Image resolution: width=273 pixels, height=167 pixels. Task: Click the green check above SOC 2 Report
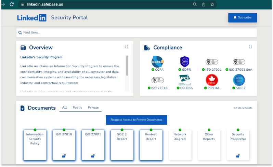coord(122,130)
